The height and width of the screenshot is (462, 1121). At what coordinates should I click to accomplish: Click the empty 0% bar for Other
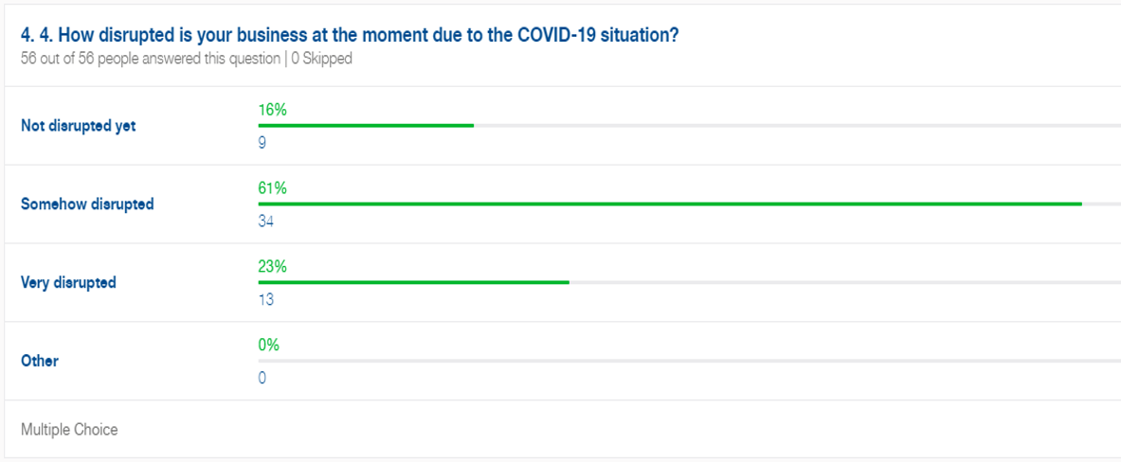(x=689, y=362)
